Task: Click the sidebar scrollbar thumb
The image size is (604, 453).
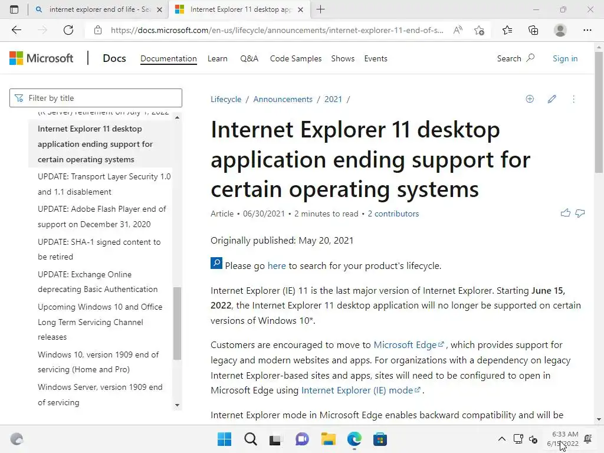Action: tap(177, 323)
